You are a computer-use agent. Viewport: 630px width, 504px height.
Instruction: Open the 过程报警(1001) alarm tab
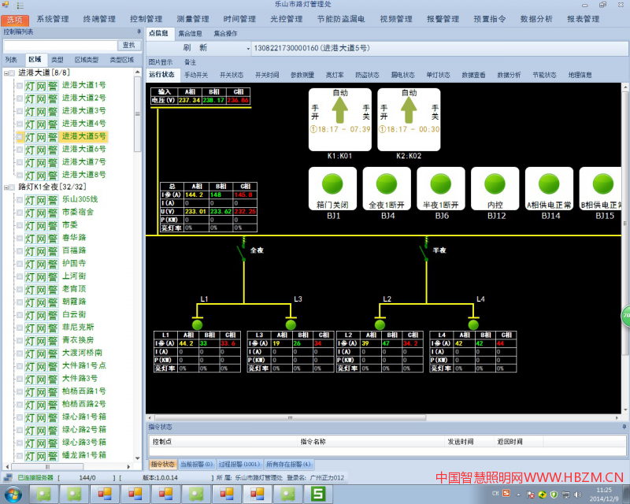point(239,465)
